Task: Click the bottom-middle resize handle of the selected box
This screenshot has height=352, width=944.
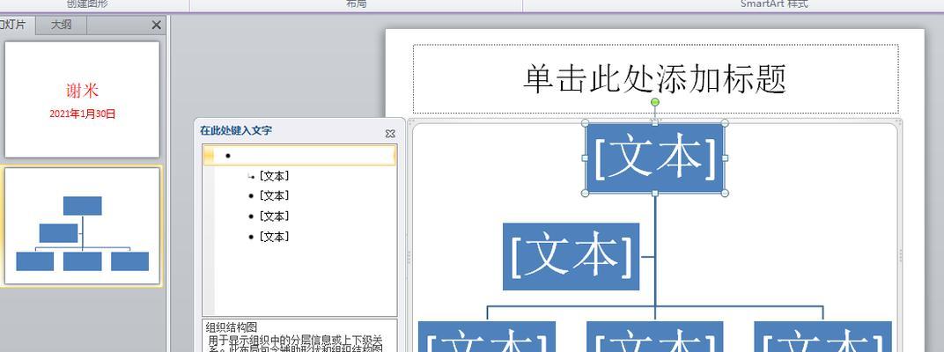Action: coord(655,193)
